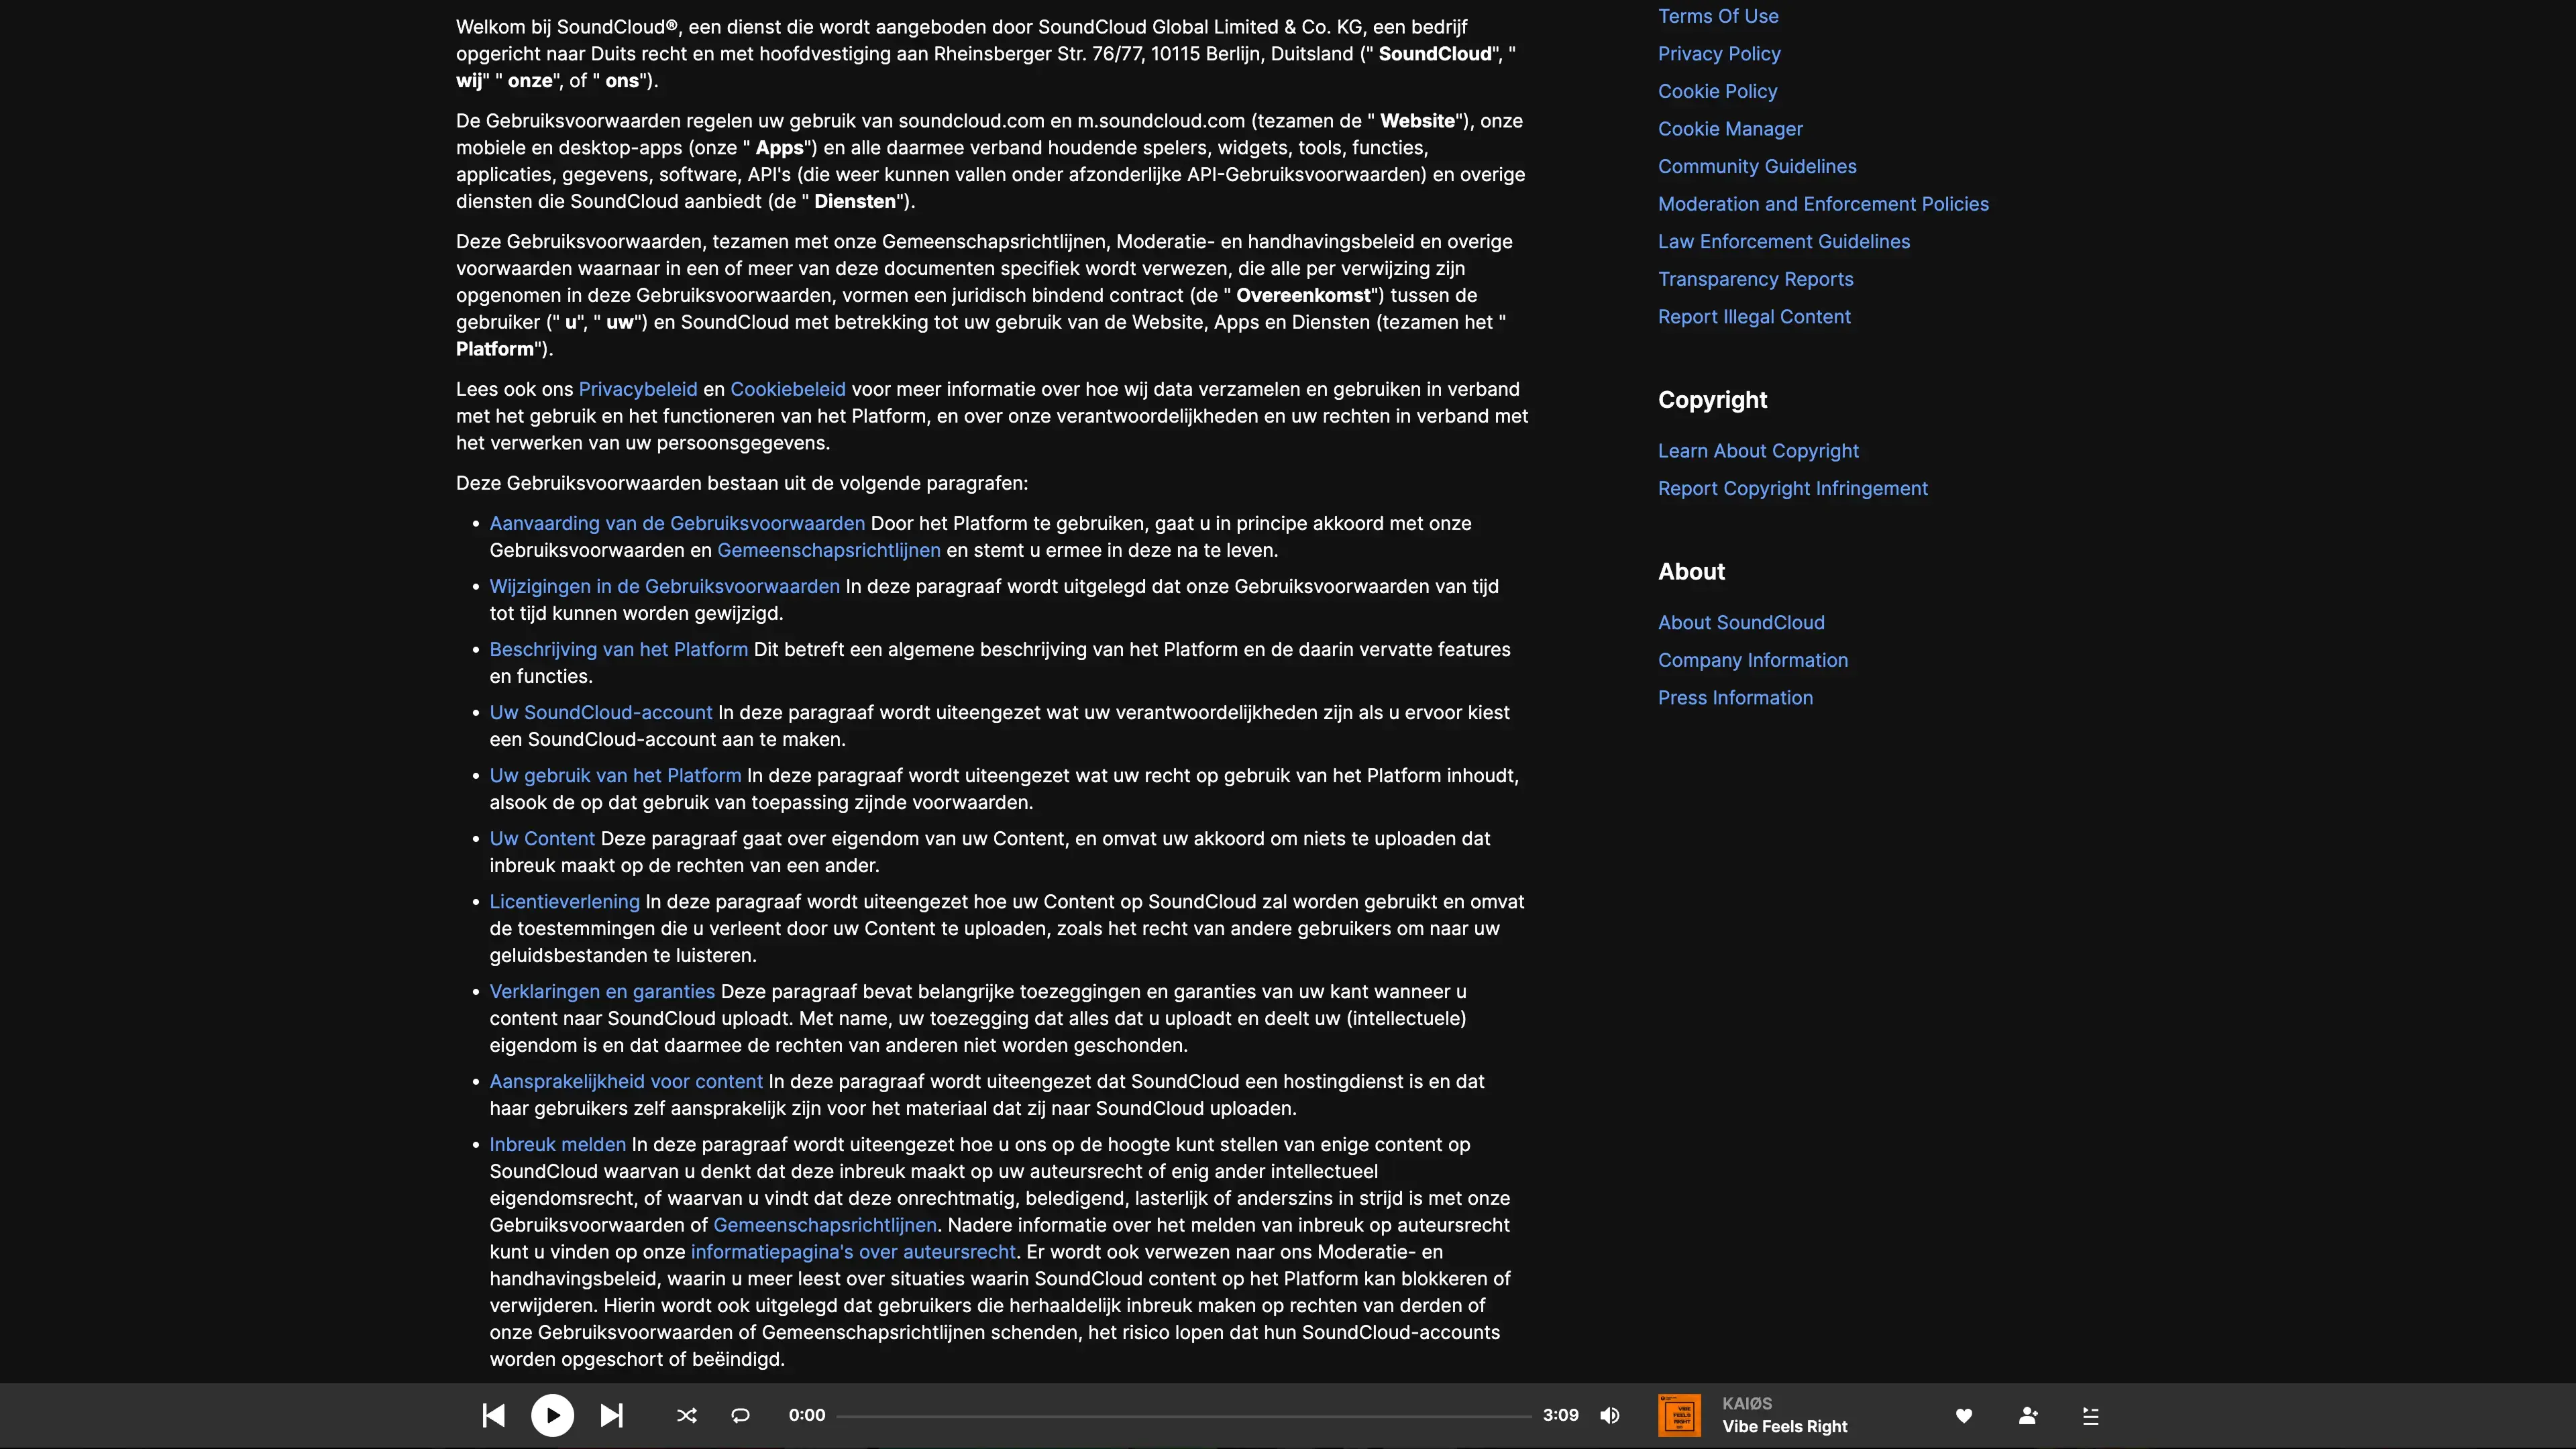Image resolution: width=2576 pixels, height=1449 pixels.
Task: Jump to Licentieverlening paragraph
Action: 564,901
